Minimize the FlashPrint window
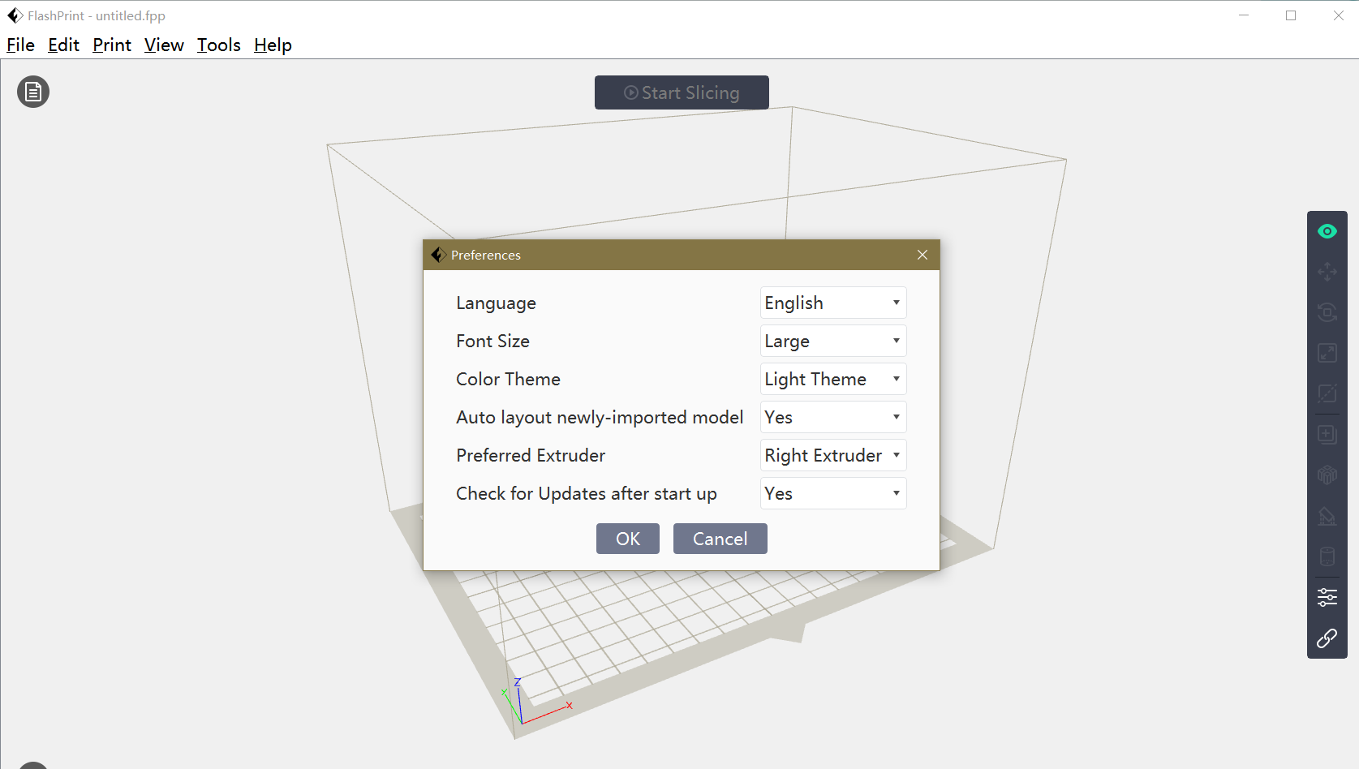Image resolution: width=1359 pixels, height=769 pixels. tap(1244, 15)
